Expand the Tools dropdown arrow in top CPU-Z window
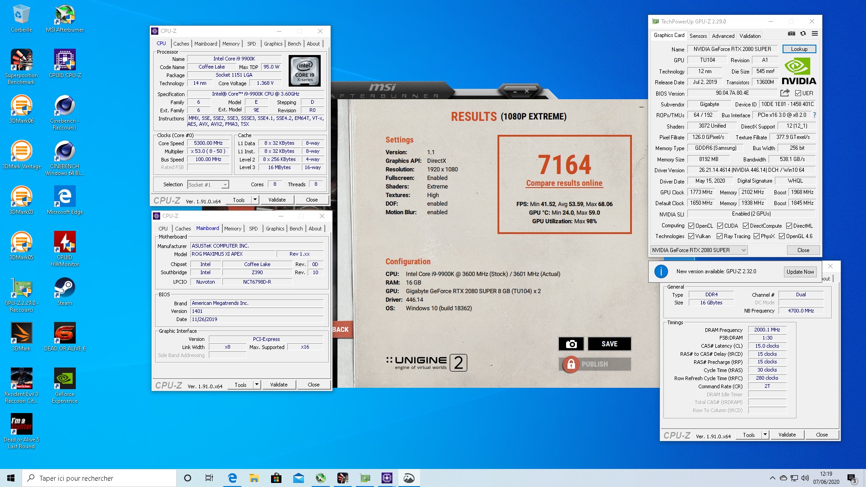Image resolution: width=866 pixels, height=487 pixels. [x=255, y=199]
